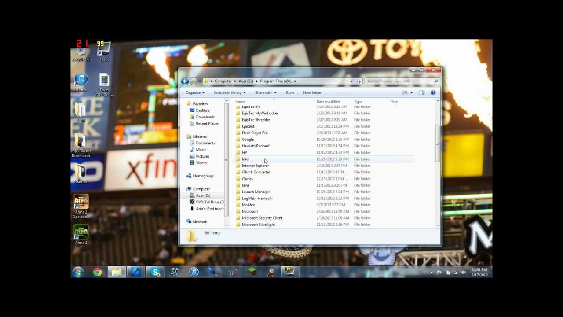Viewport: 563px width, 317px height.
Task: Select Favorites in the navigation pane
Action: tap(200, 104)
